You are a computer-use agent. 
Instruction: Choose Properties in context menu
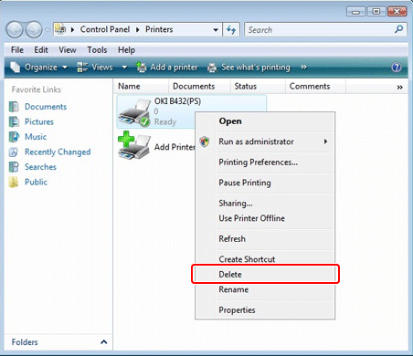tap(265, 310)
